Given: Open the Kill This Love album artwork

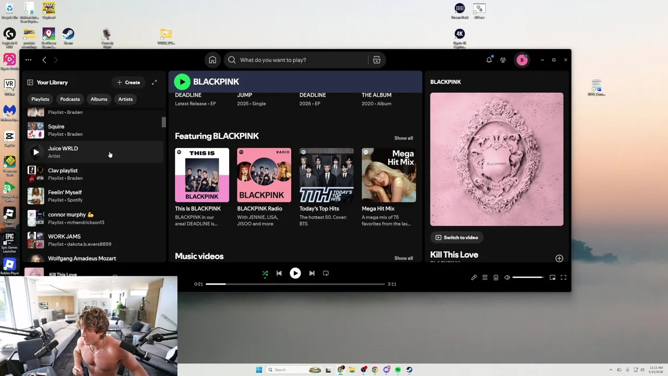Looking at the screenshot, I should click(x=497, y=159).
